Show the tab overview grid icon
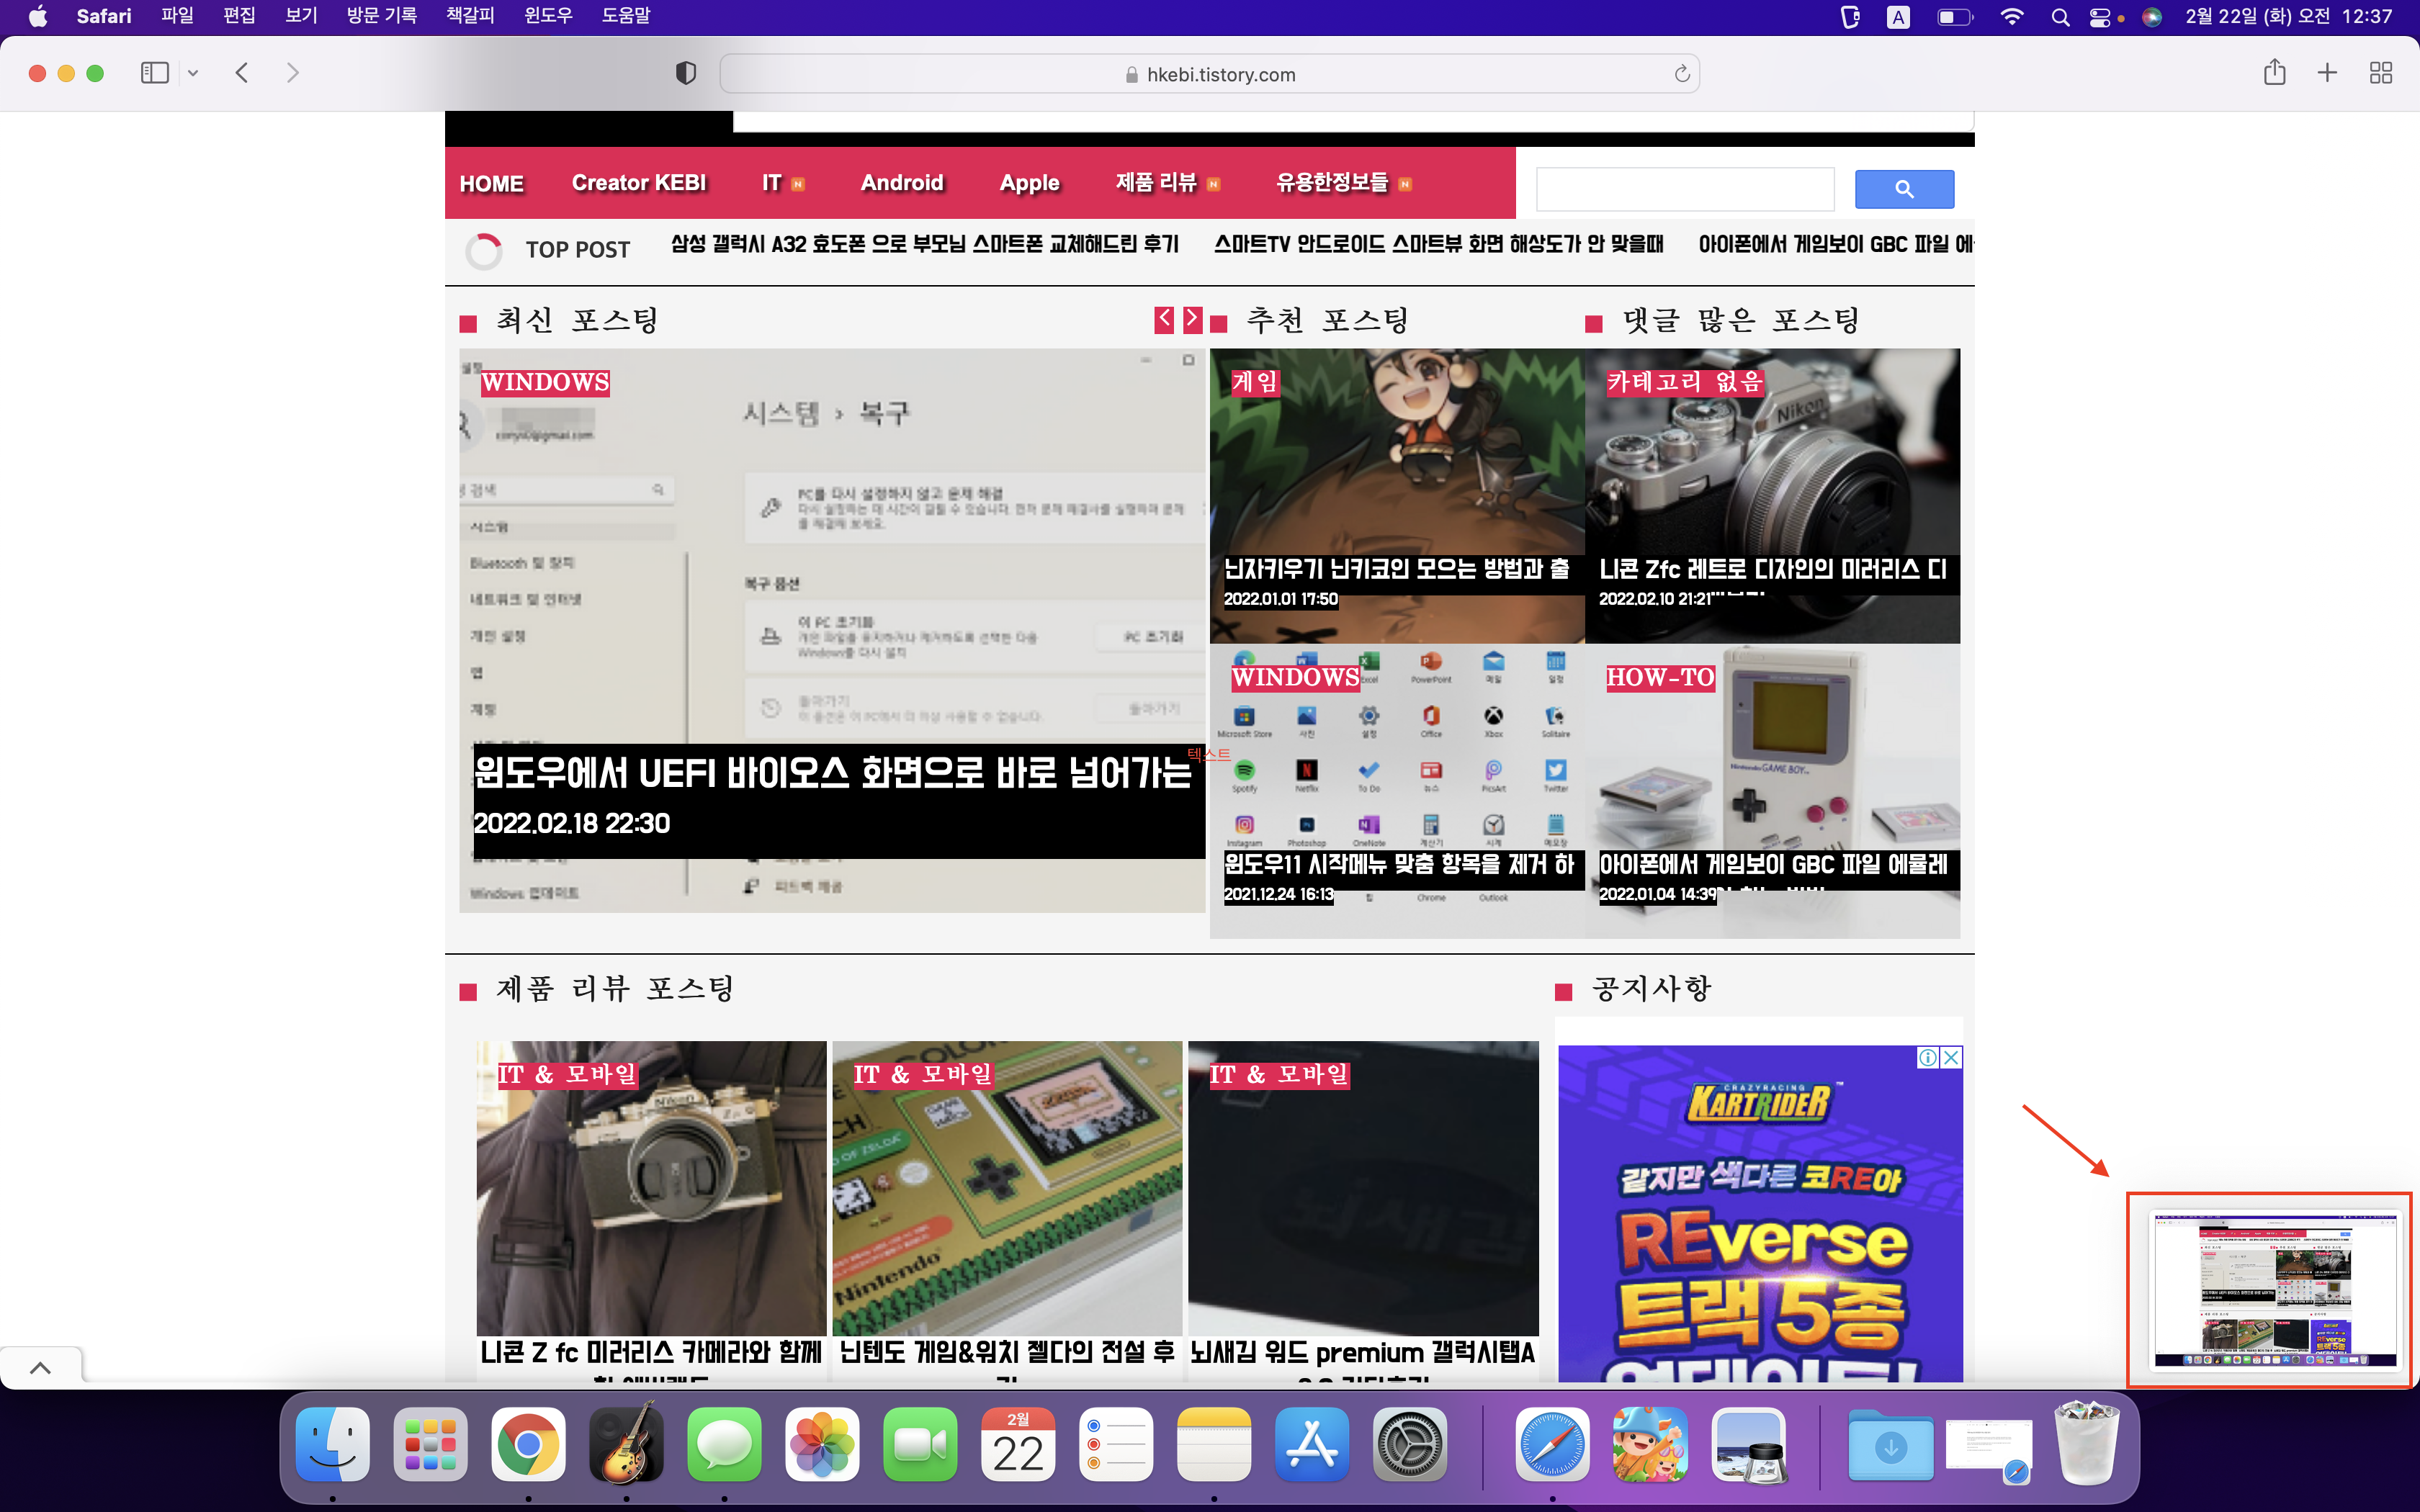Viewport: 2420px width, 1512px height. 2381,72
